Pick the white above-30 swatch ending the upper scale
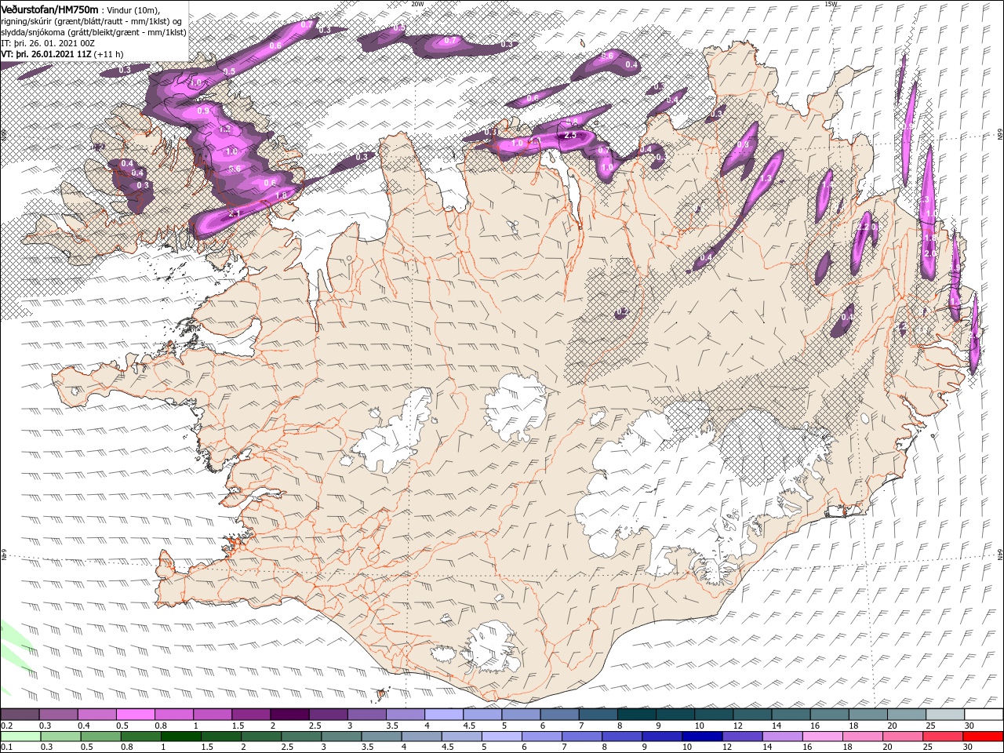Screen dimensions: 1004x753 (983, 715)
